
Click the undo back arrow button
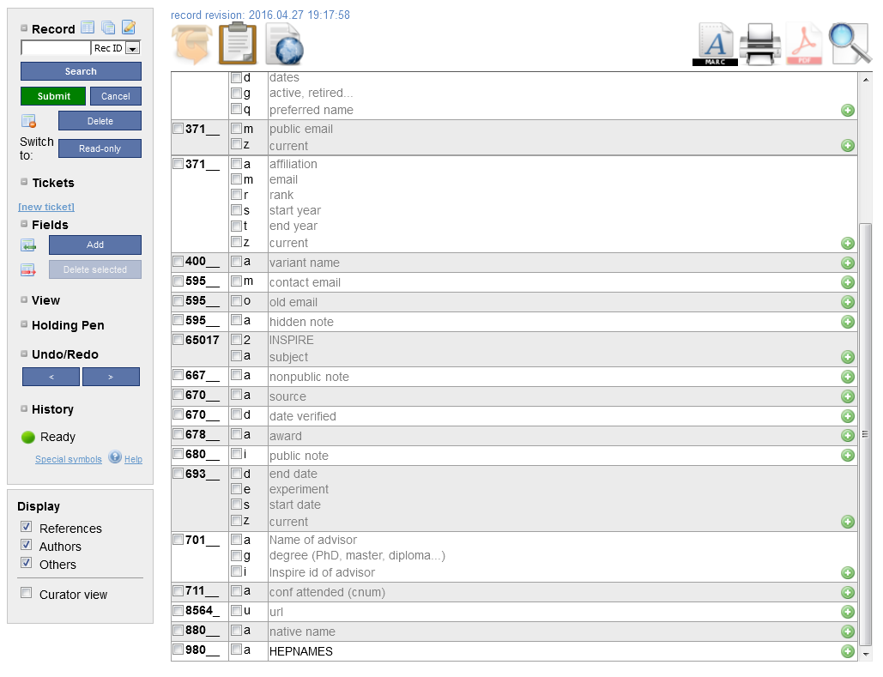[51, 377]
